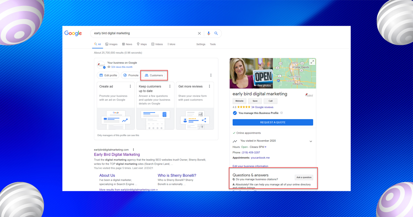Submit search with the magnifier icon
Screen dimensions: 413x217
pyautogui.click(x=216, y=33)
